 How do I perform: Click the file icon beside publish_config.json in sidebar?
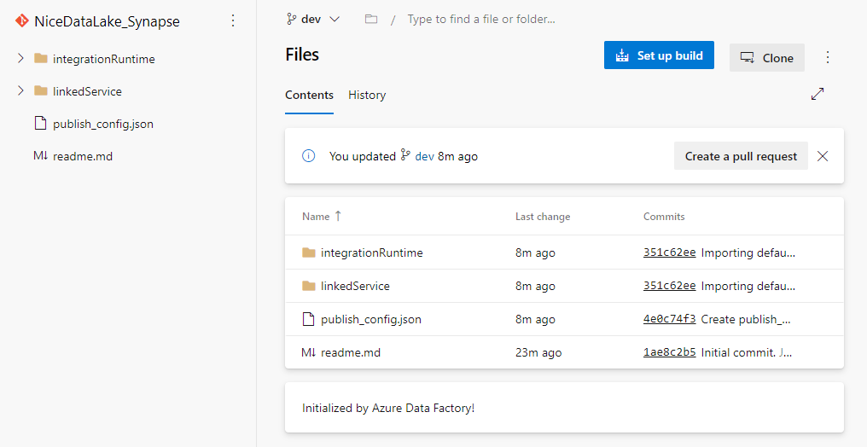coord(40,123)
